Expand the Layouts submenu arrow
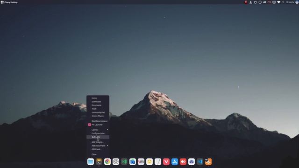The width and height of the screenshot is (299, 168). (107, 130)
